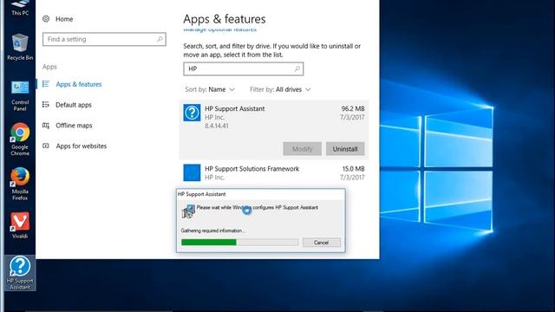The width and height of the screenshot is (555, 312).
Task: Focus the Find a setting search box
Action: click(x=104, y=39)
